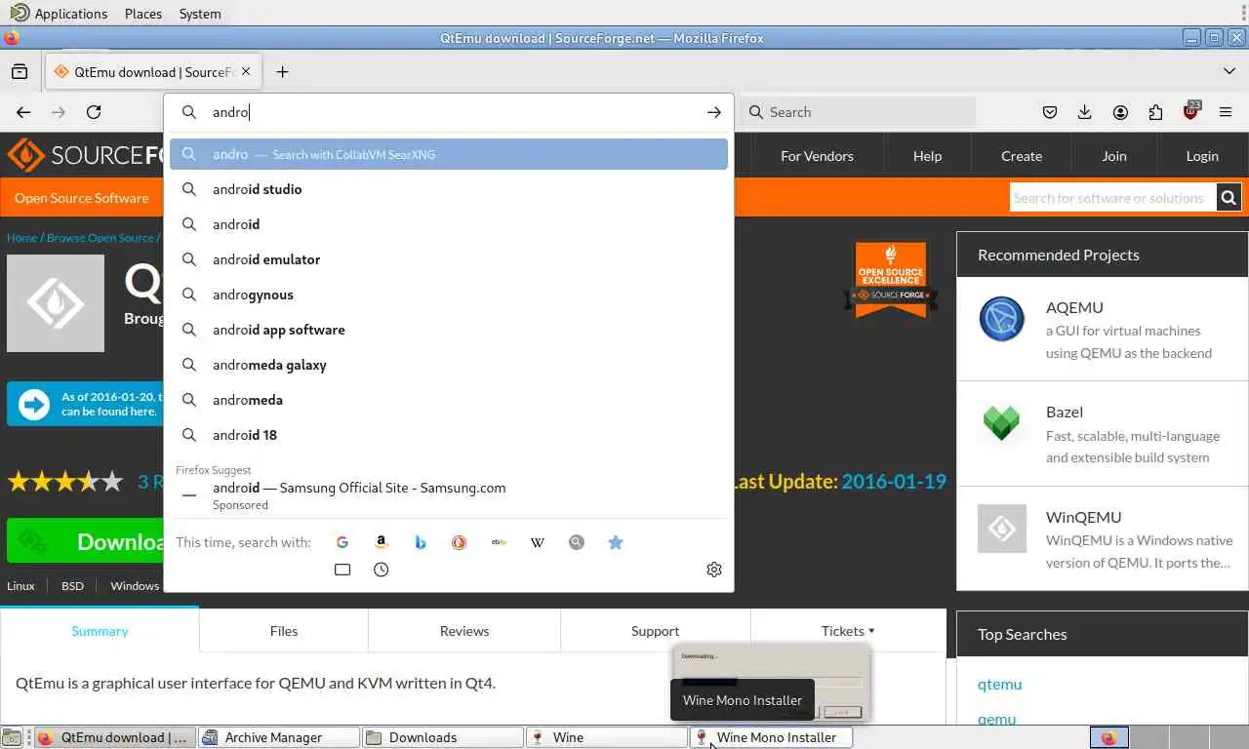
Task: Open the Places menu
Action: click(143, 14)
